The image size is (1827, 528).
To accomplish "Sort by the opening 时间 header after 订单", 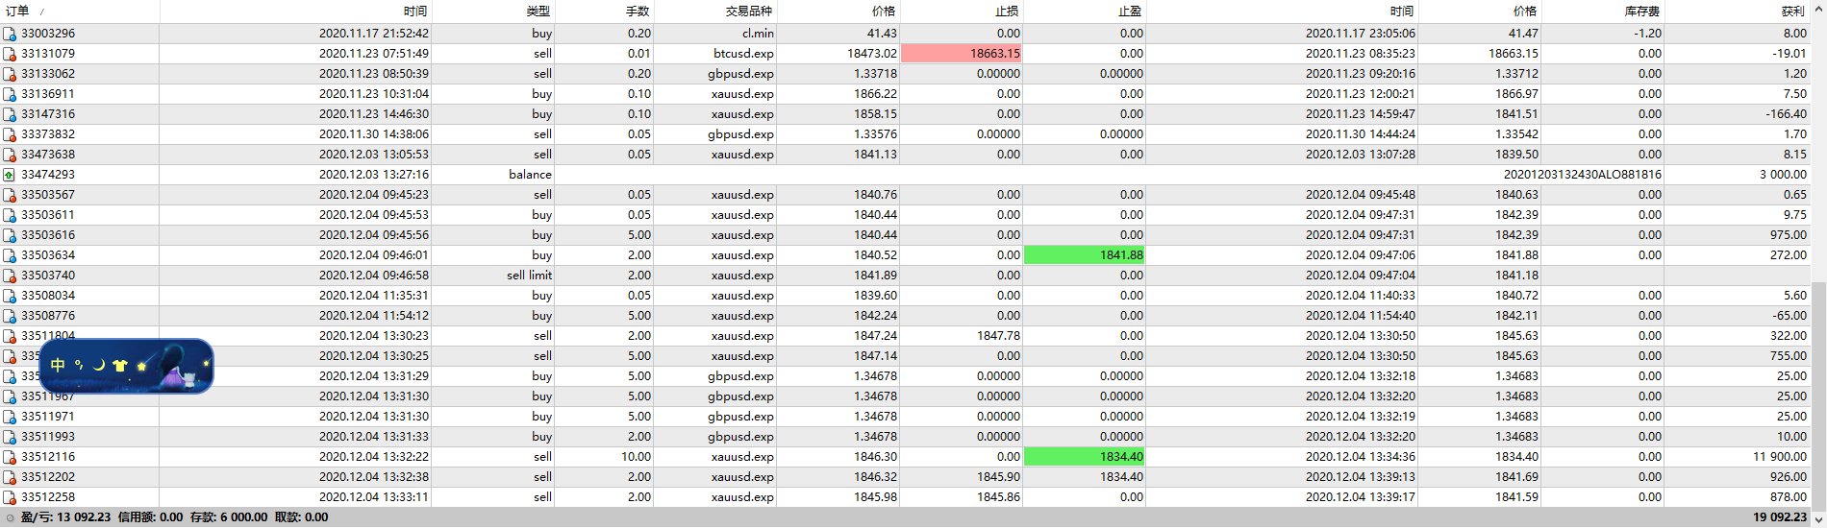I will (296, 12).
